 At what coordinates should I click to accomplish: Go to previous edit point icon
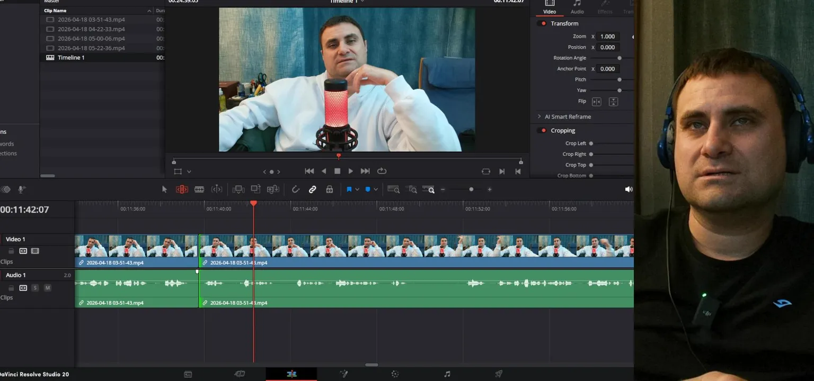[x=518, y=171]
